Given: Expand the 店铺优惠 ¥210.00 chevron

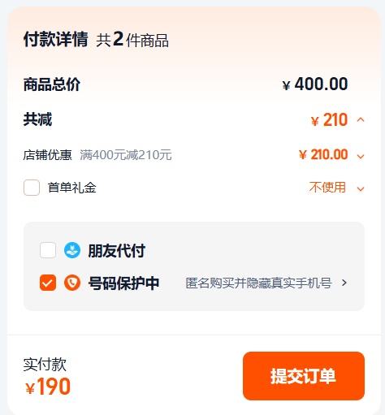Looking at the screenshot, I should (361, 156).
